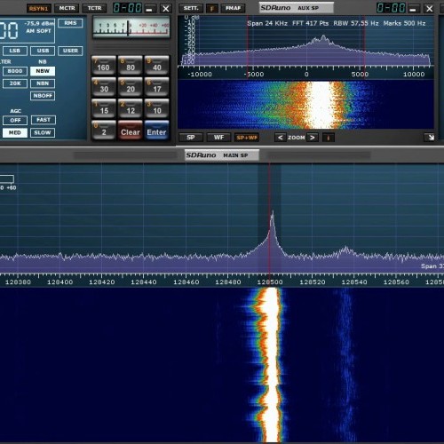Select the 160 band keypad key

coord(104,66)
